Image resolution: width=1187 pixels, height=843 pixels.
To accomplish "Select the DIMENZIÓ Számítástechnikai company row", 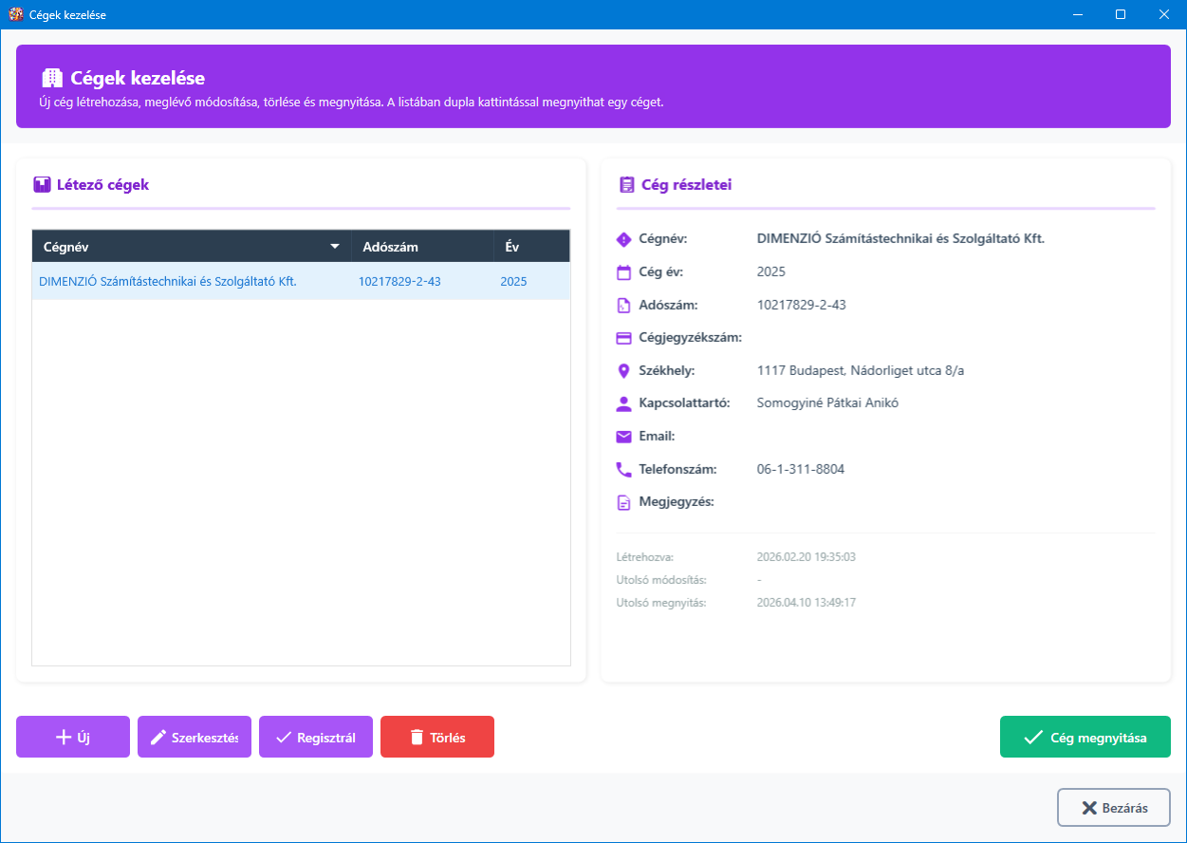I will pos(168,282).
